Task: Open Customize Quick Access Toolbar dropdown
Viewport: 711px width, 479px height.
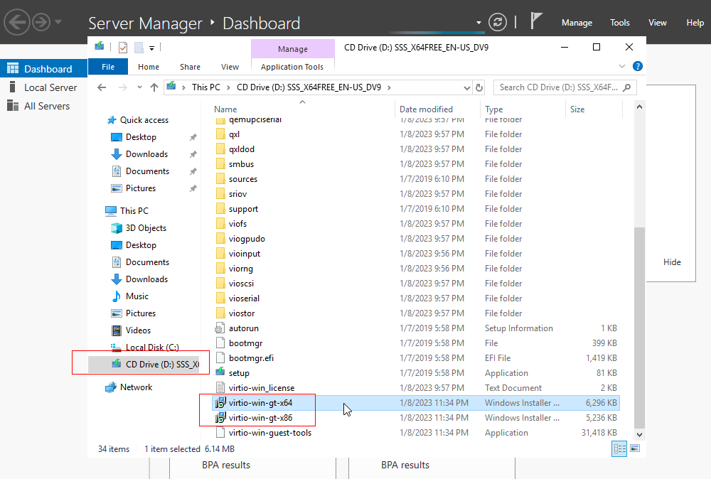Action: [151, 48]
